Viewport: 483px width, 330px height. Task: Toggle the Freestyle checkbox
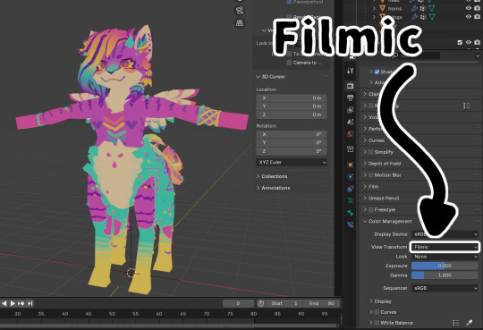coord(371,210)
